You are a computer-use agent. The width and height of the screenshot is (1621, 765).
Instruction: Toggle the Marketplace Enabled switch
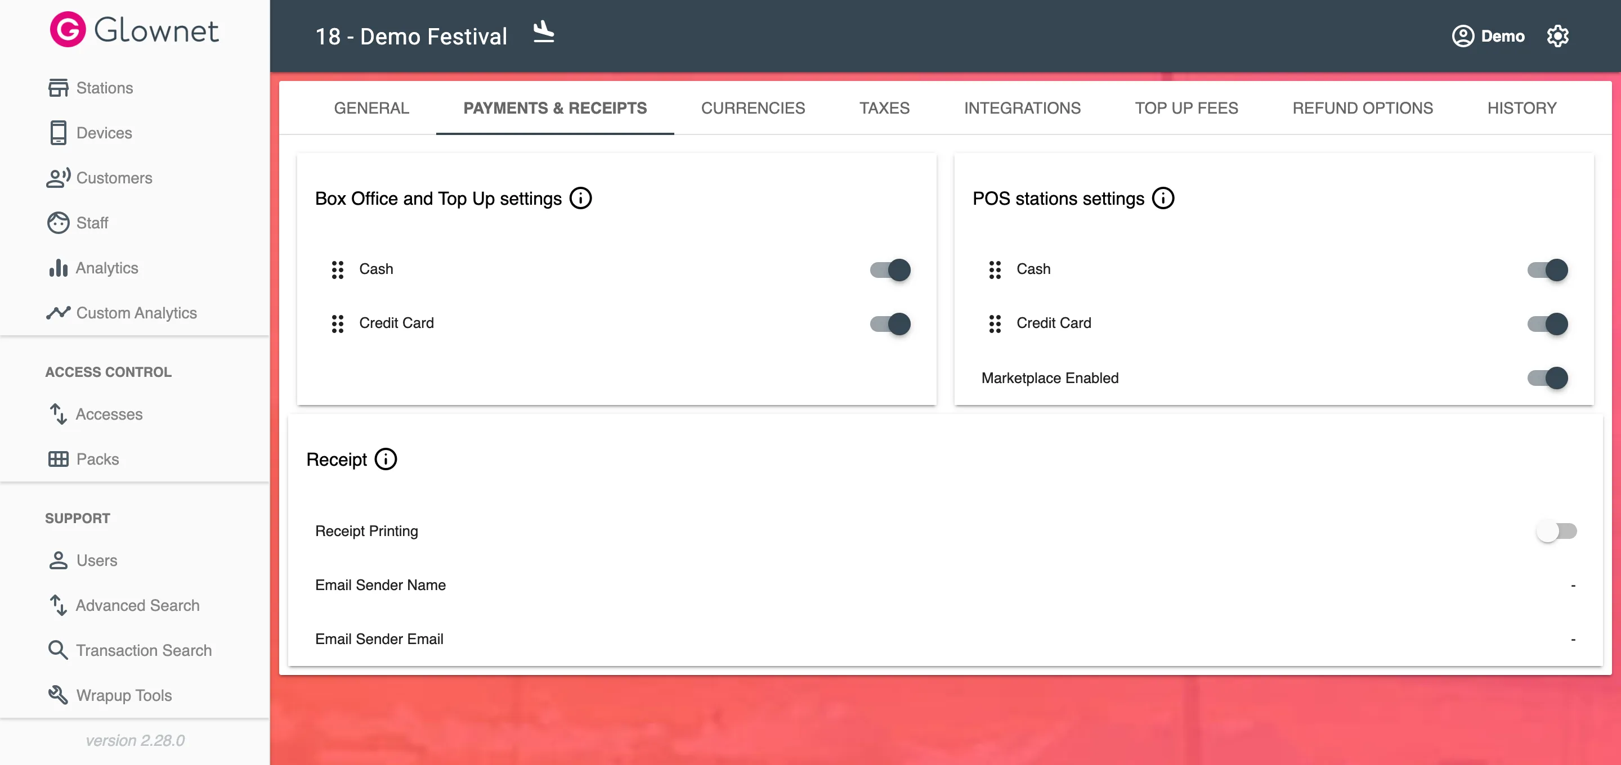[x=1547, y=378]
